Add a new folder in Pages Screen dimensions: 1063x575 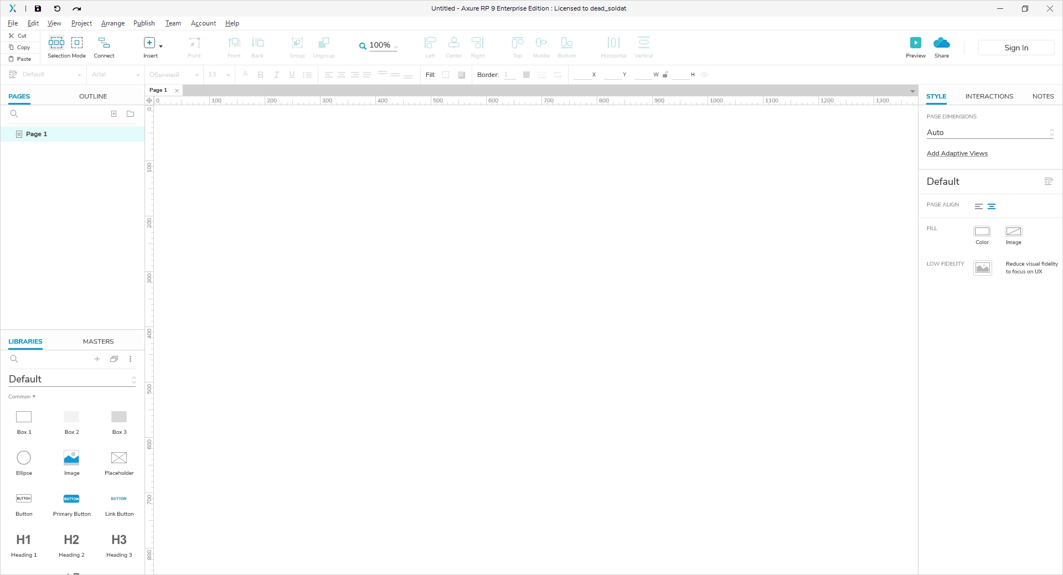(131, 113)
